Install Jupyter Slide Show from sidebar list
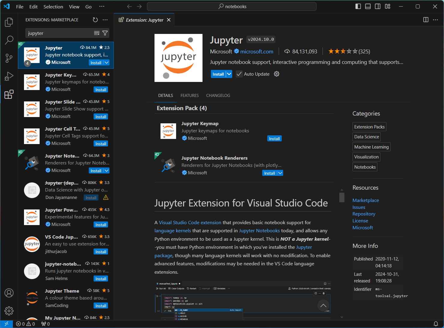 click(x=101, y=117)
